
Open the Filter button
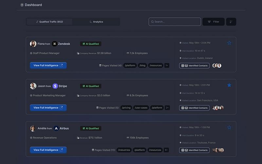(x=214, y=22)
